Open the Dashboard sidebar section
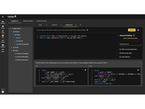145x109 pixels. click(3, 22)
